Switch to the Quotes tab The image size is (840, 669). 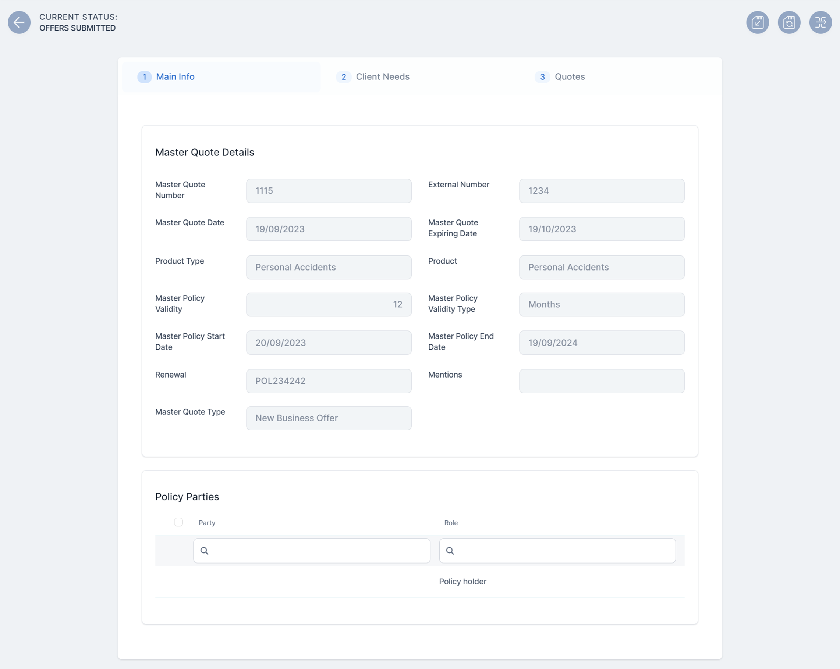click(569, 77)
